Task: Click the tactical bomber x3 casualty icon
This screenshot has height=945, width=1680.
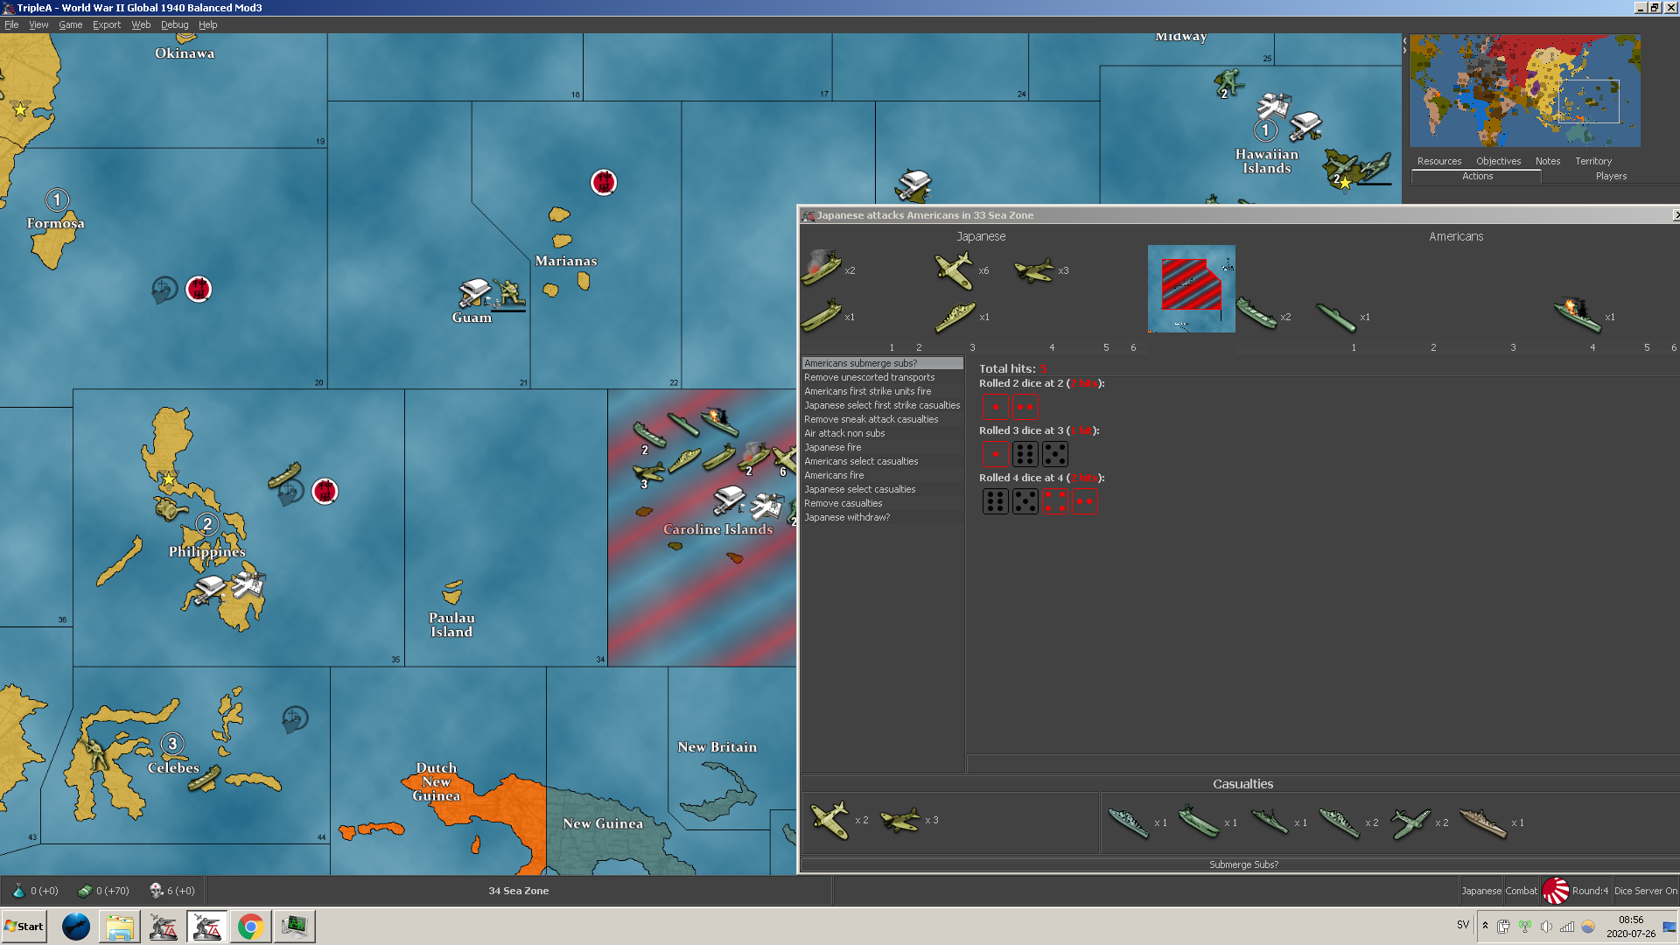Action: (899, 820)
